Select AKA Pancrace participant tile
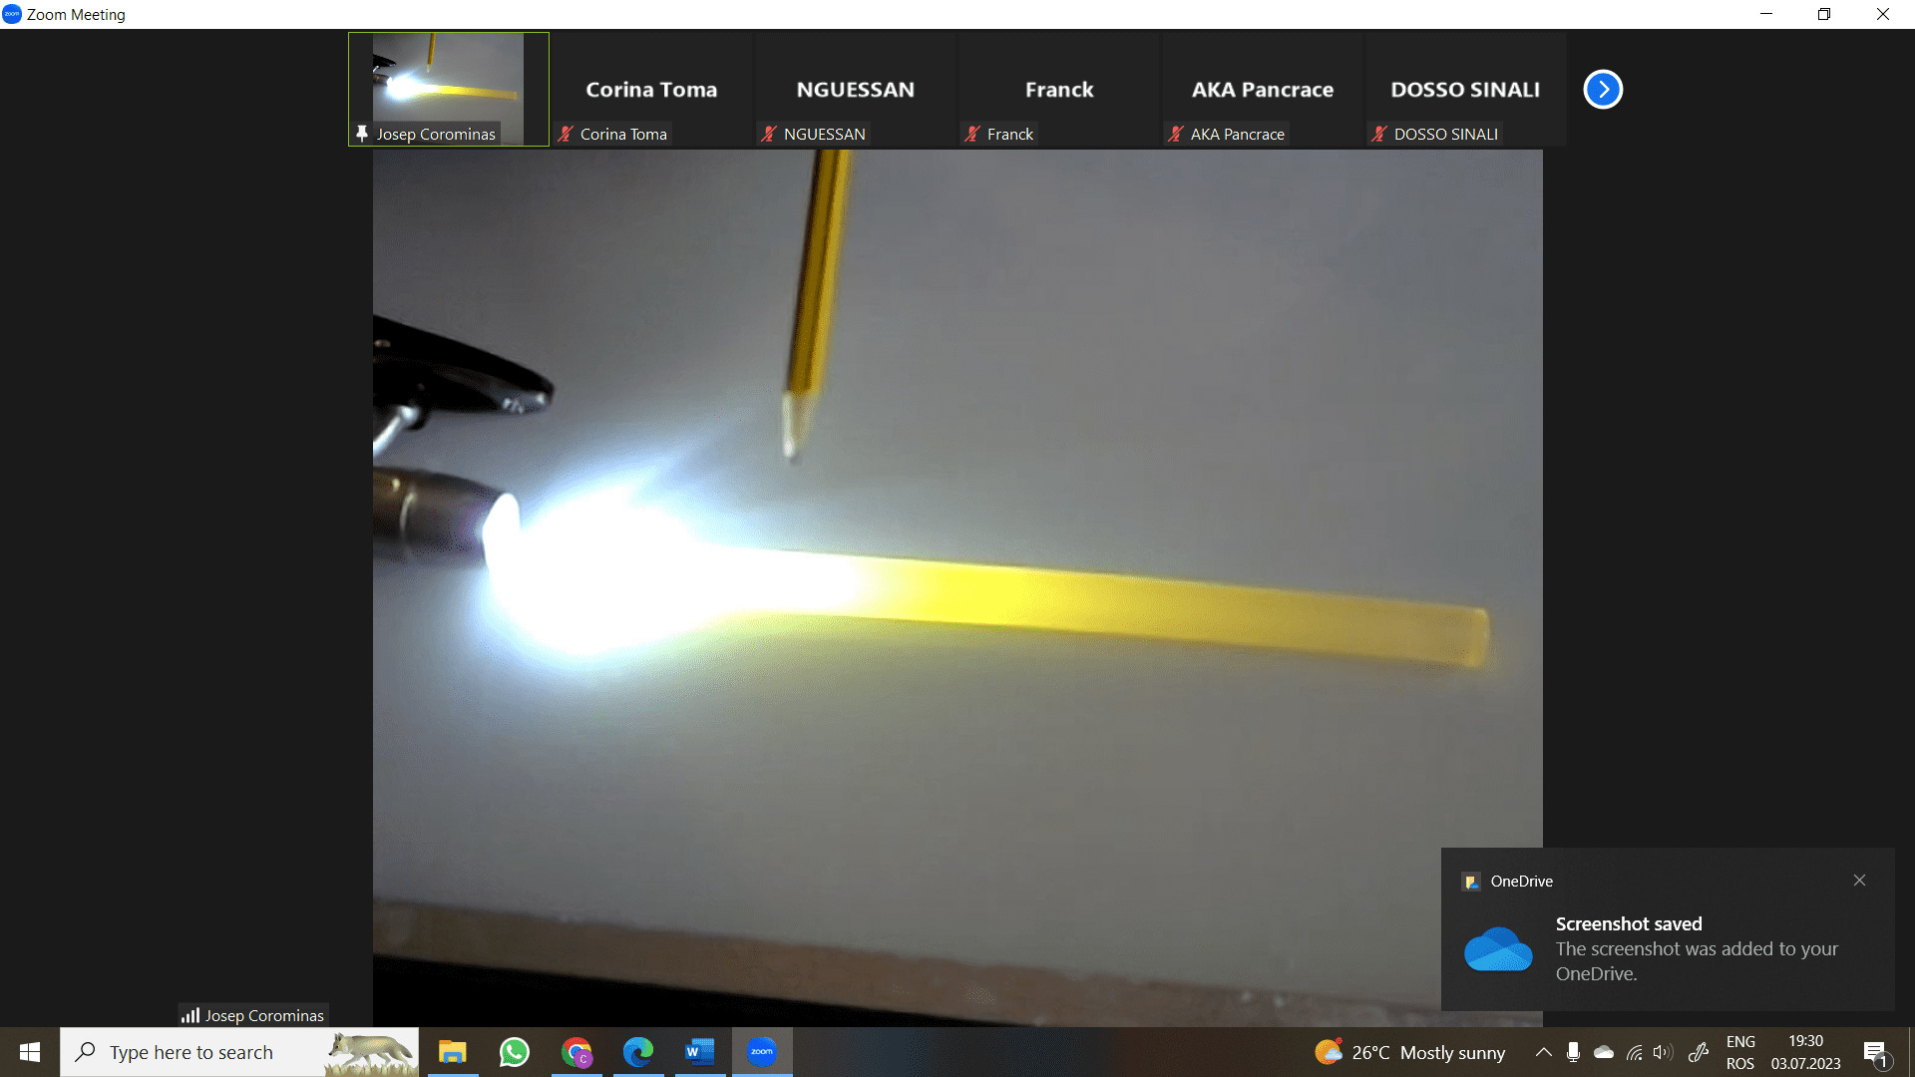This screenshot has width=1915, height=1077. coord(1263,90)
